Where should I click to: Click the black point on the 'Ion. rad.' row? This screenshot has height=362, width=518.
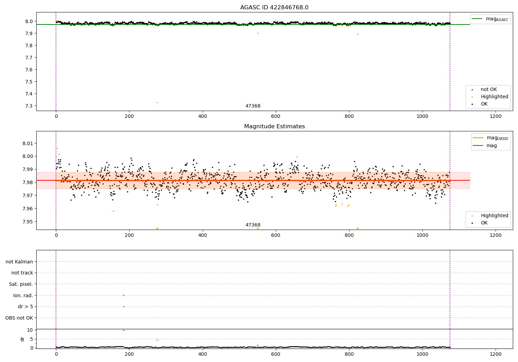124,295
